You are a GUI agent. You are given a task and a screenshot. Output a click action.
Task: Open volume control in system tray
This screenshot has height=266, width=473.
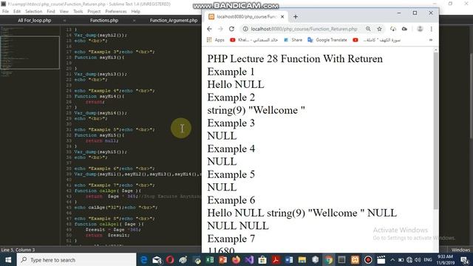coord(418,259)
